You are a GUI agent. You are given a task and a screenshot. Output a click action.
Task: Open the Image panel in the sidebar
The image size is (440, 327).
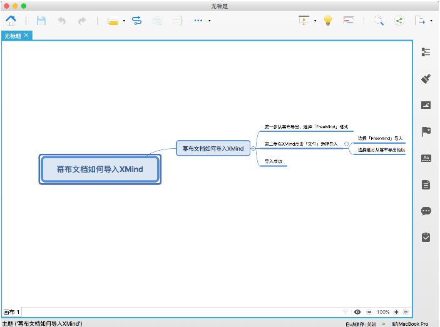426,105
